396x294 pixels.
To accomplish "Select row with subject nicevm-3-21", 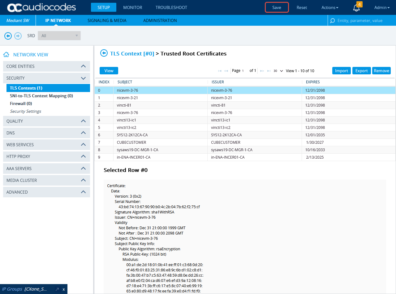I will 245,98.
